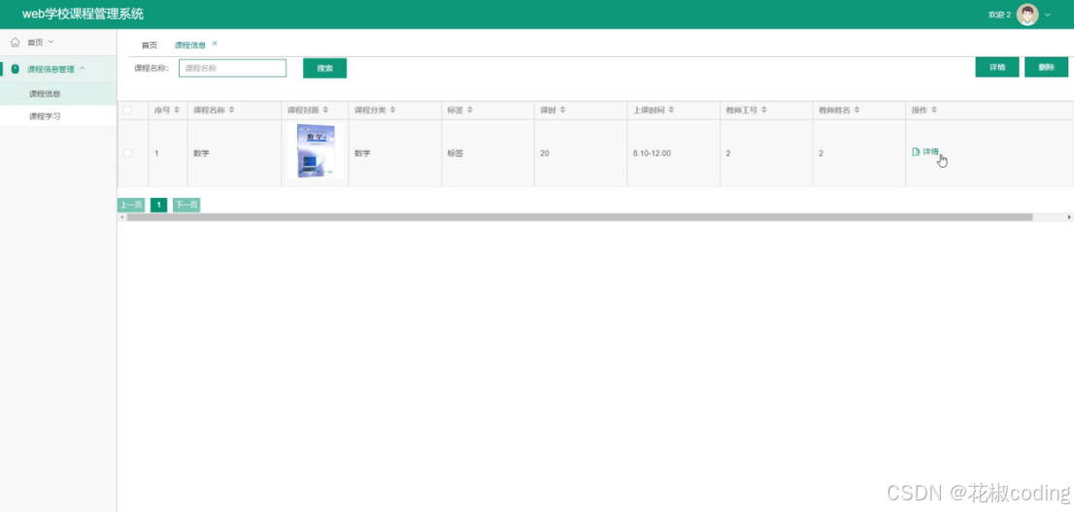
Task: Click the scrollbar's right arrow
Action: point(1069,217)
